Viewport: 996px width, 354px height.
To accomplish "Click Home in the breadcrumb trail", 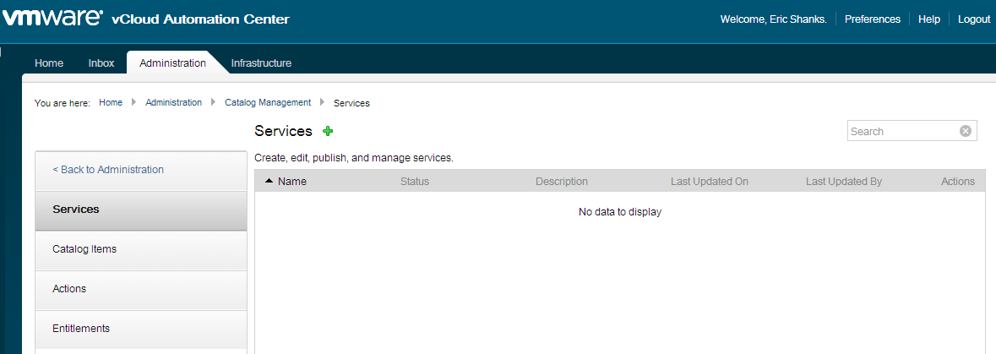I will click(x=111, y=103).
